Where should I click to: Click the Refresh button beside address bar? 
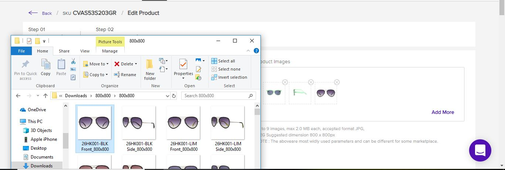[x=174, y=96]
